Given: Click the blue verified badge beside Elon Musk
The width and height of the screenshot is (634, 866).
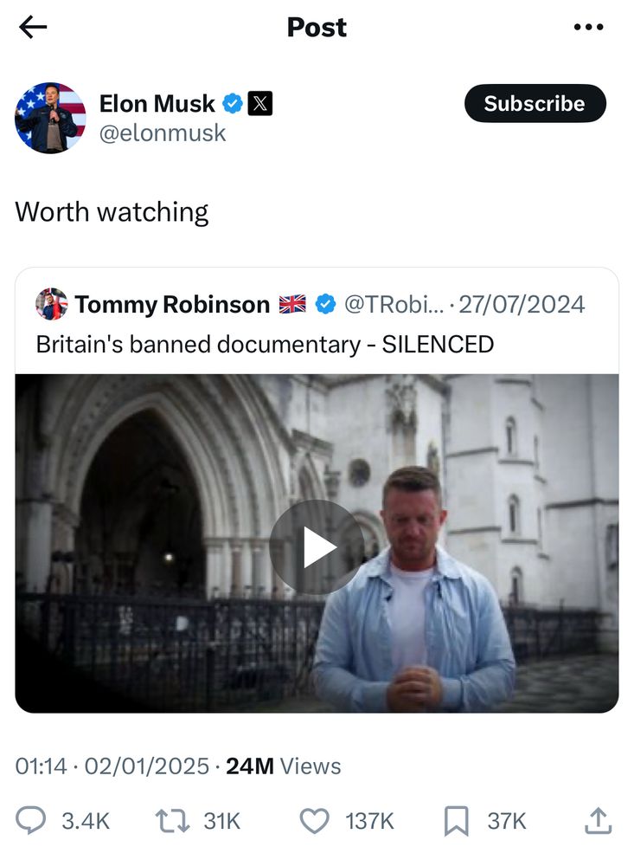Looking at the screenshot, I should pyautogui.click(x=233, y=104).
